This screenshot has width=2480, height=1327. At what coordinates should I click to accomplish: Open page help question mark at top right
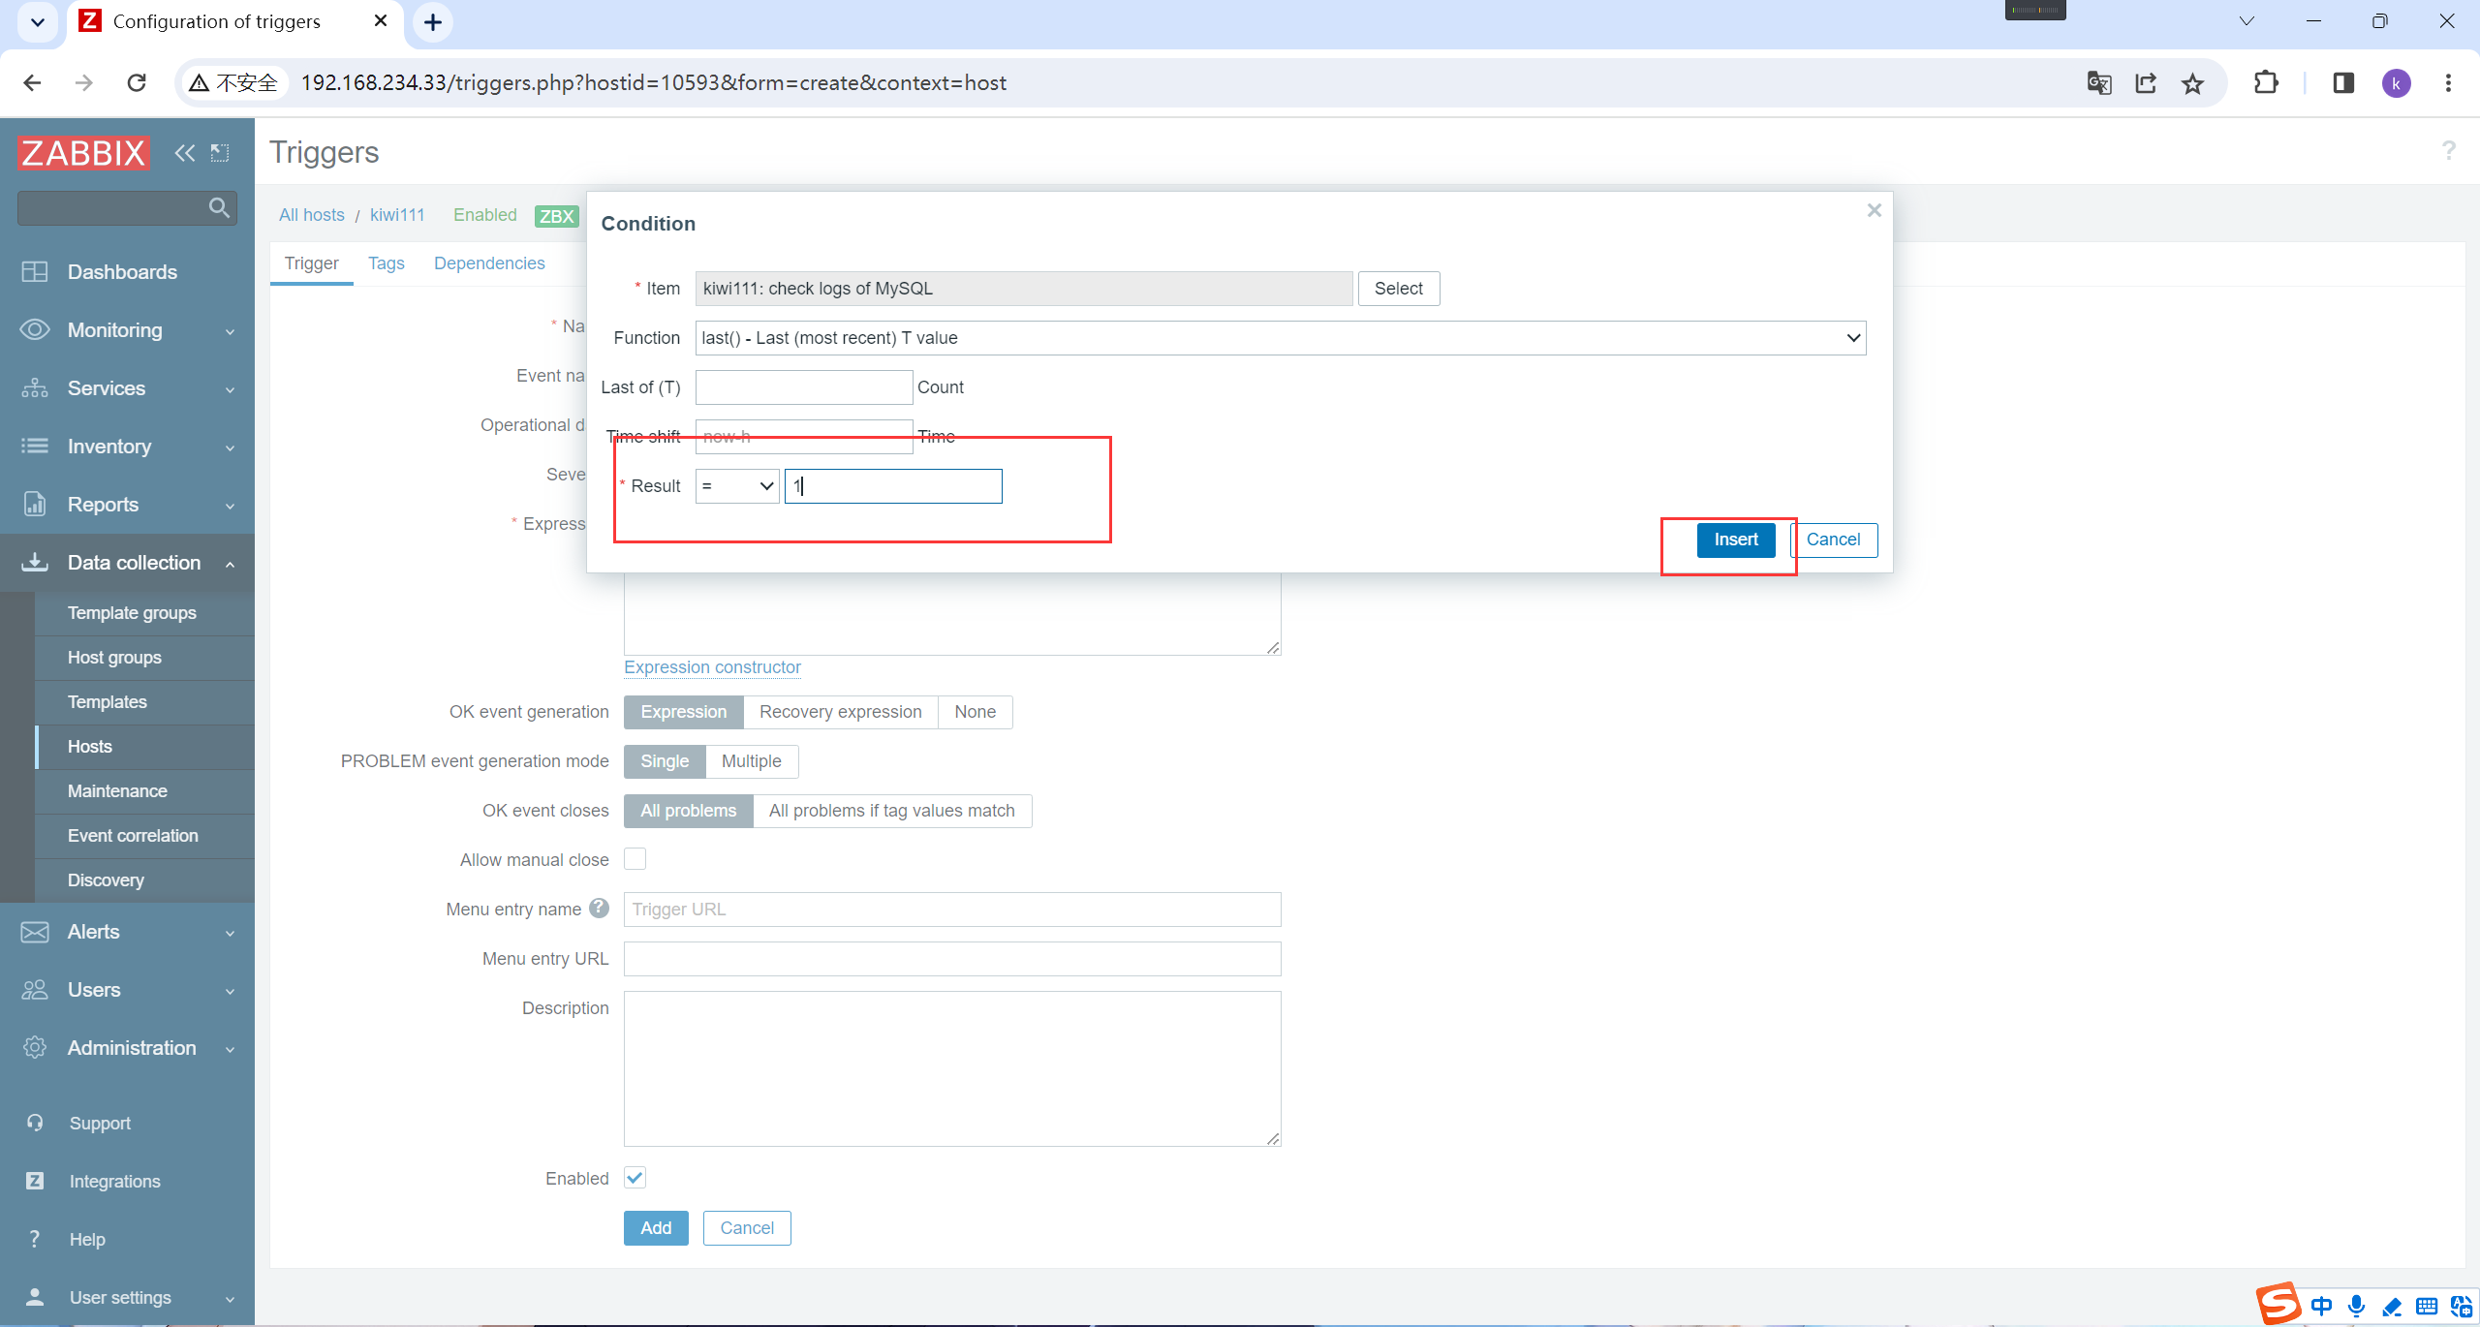(x=2448, y=151)
